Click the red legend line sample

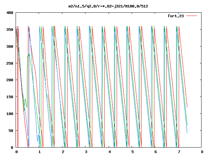tap(191, 16)
